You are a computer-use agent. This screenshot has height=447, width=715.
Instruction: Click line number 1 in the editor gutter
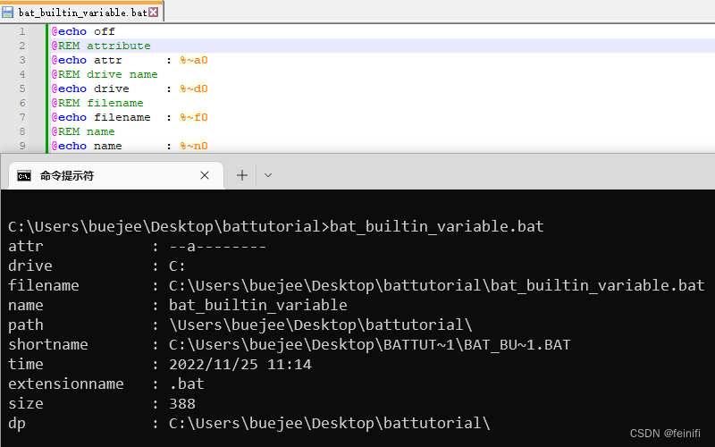coord(21,31)
